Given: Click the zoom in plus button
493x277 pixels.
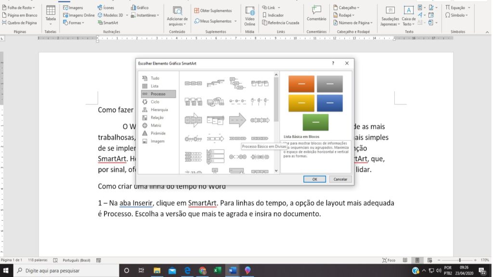Looking at the screenshot, I should 475,260.
